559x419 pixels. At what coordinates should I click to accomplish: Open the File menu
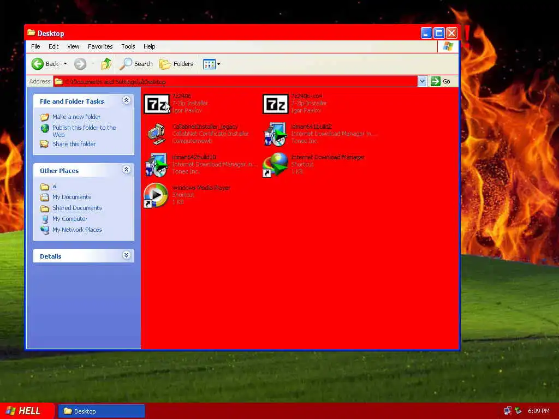35,46
